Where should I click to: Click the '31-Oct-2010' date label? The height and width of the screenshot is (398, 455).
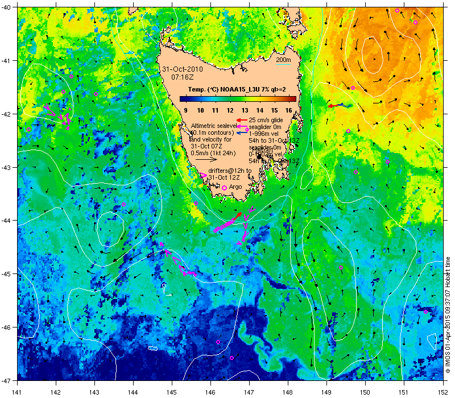(x=183, y=69)
